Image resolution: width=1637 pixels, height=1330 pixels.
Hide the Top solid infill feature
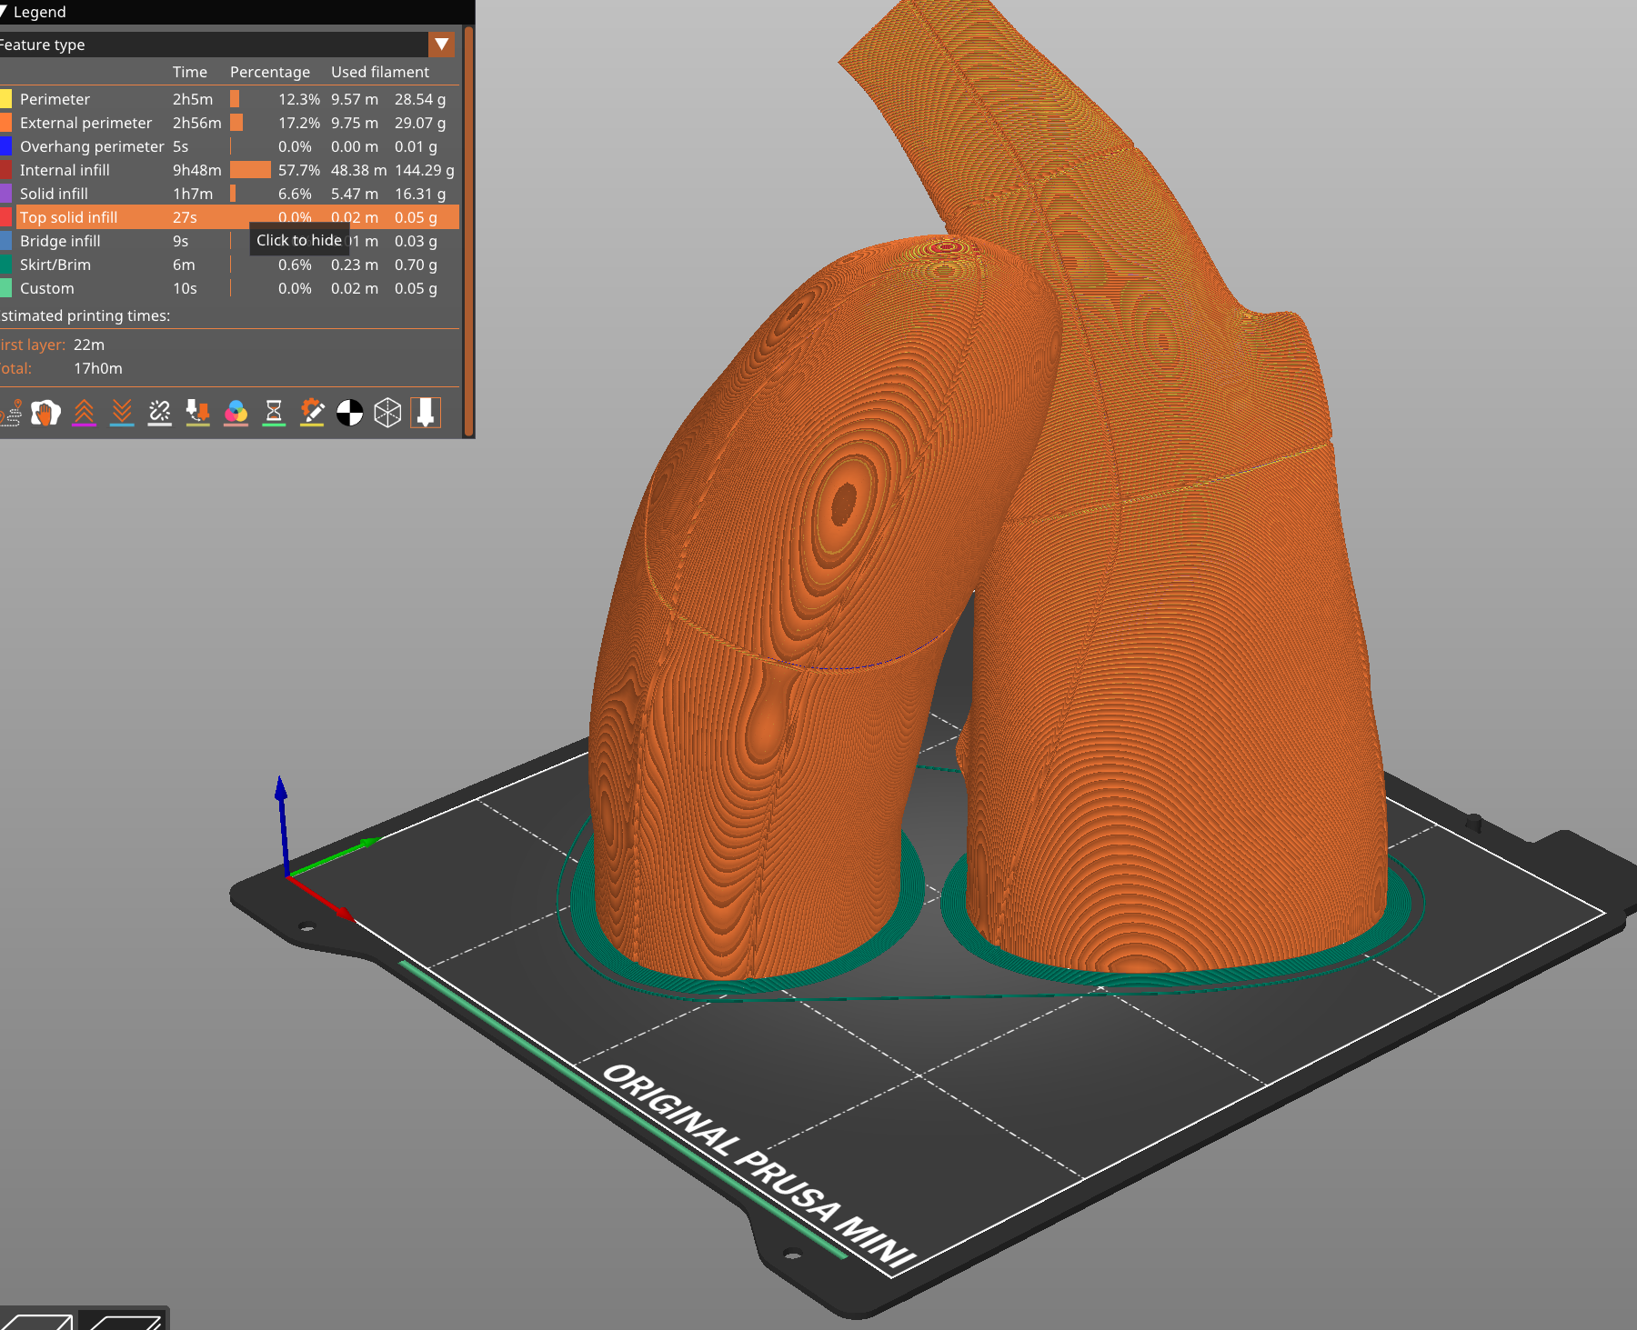coord(91,217)
